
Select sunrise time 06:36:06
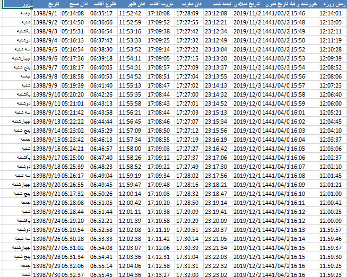click(x=103, y=22)
